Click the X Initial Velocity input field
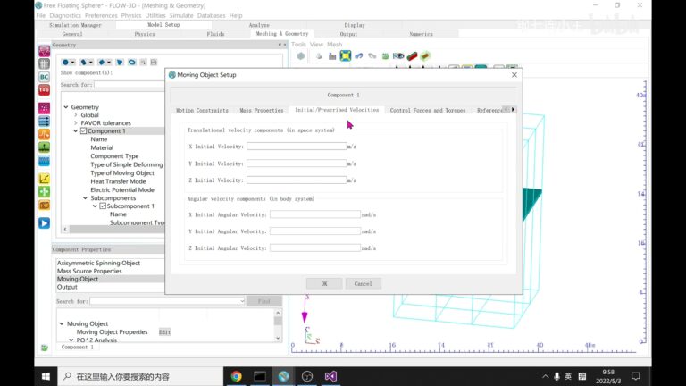The width and height of the screenshot is (686, 386). pyautogui.click(x=297, y=147)
